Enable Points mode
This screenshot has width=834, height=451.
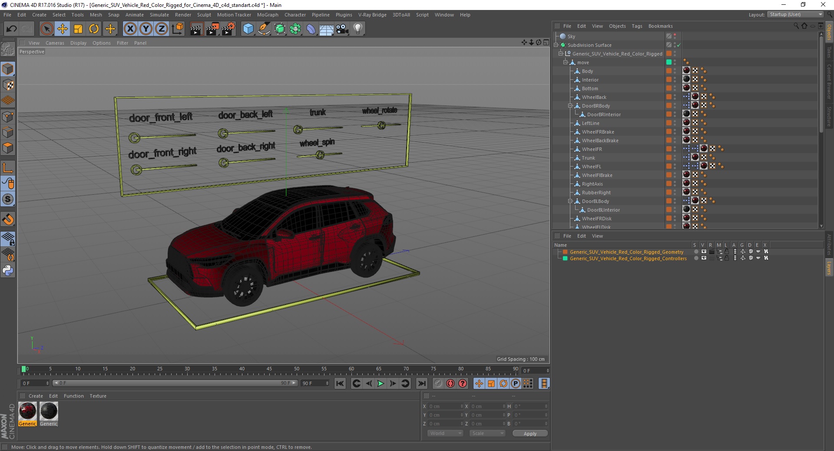click(x=8, y=116)
